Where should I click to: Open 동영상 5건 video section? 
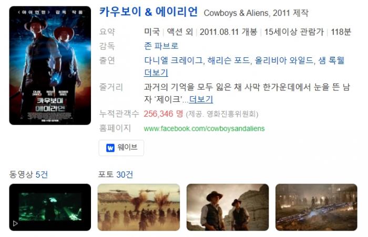pos(28,174)
